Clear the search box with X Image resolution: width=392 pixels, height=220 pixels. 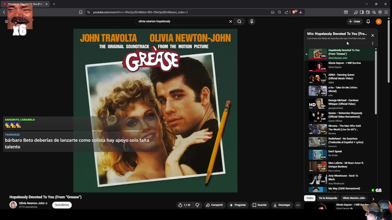click(x=231, y=21)
